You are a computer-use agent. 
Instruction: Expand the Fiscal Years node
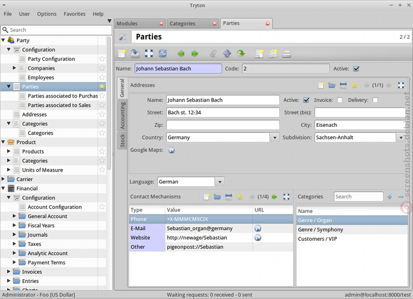(14, 225)
